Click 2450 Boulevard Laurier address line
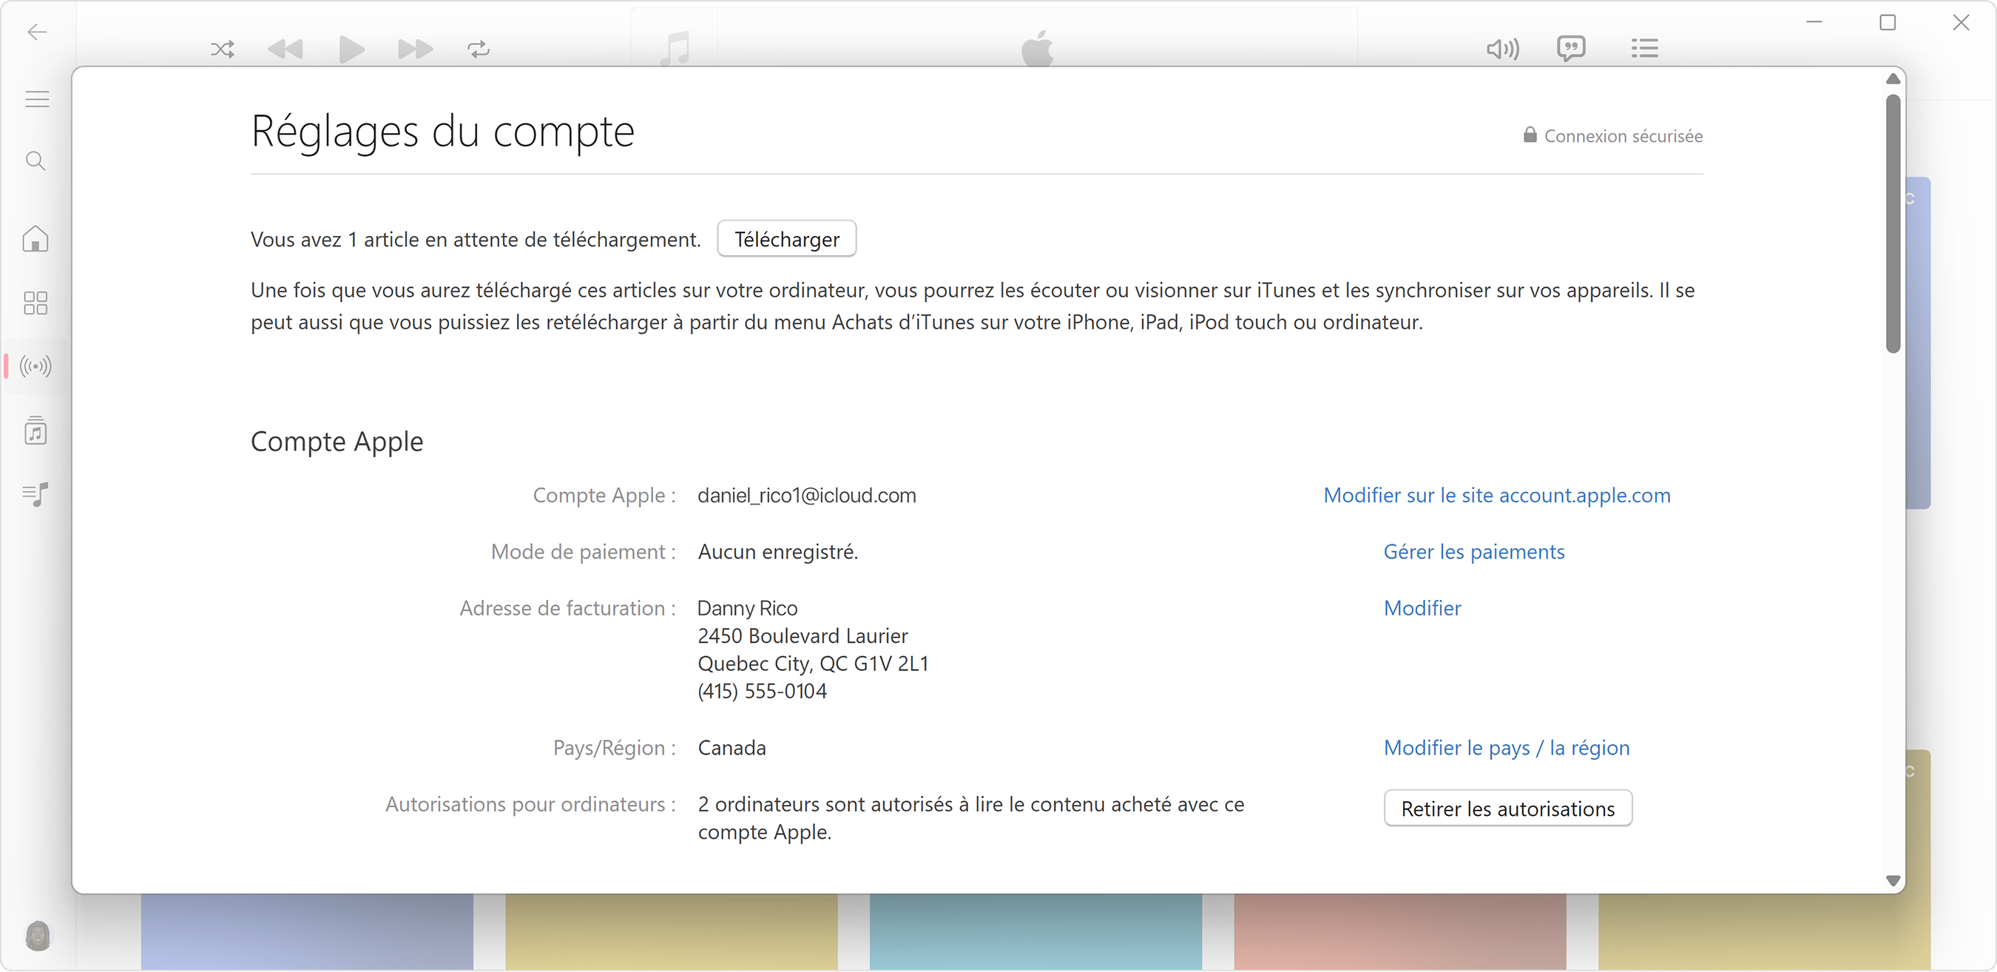 point(802,636)
